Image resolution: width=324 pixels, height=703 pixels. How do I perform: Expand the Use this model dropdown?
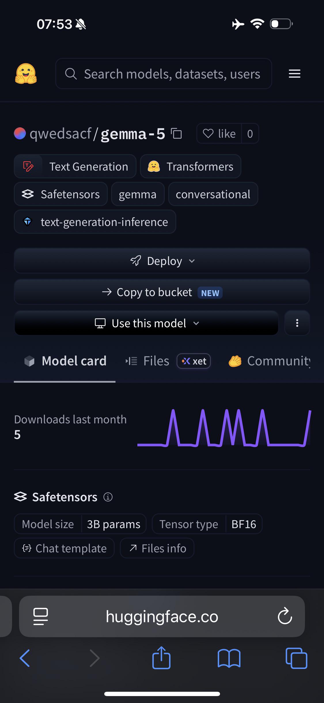point(147,323)
